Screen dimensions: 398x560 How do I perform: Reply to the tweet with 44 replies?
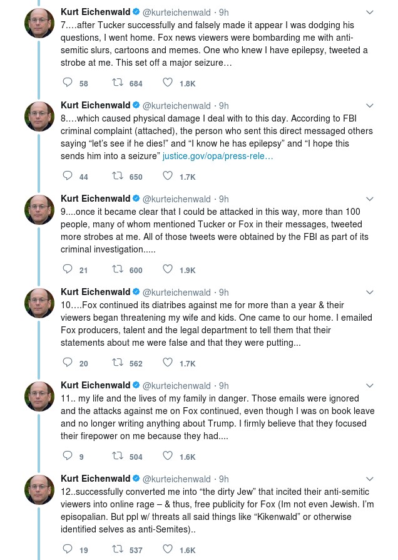68,176
